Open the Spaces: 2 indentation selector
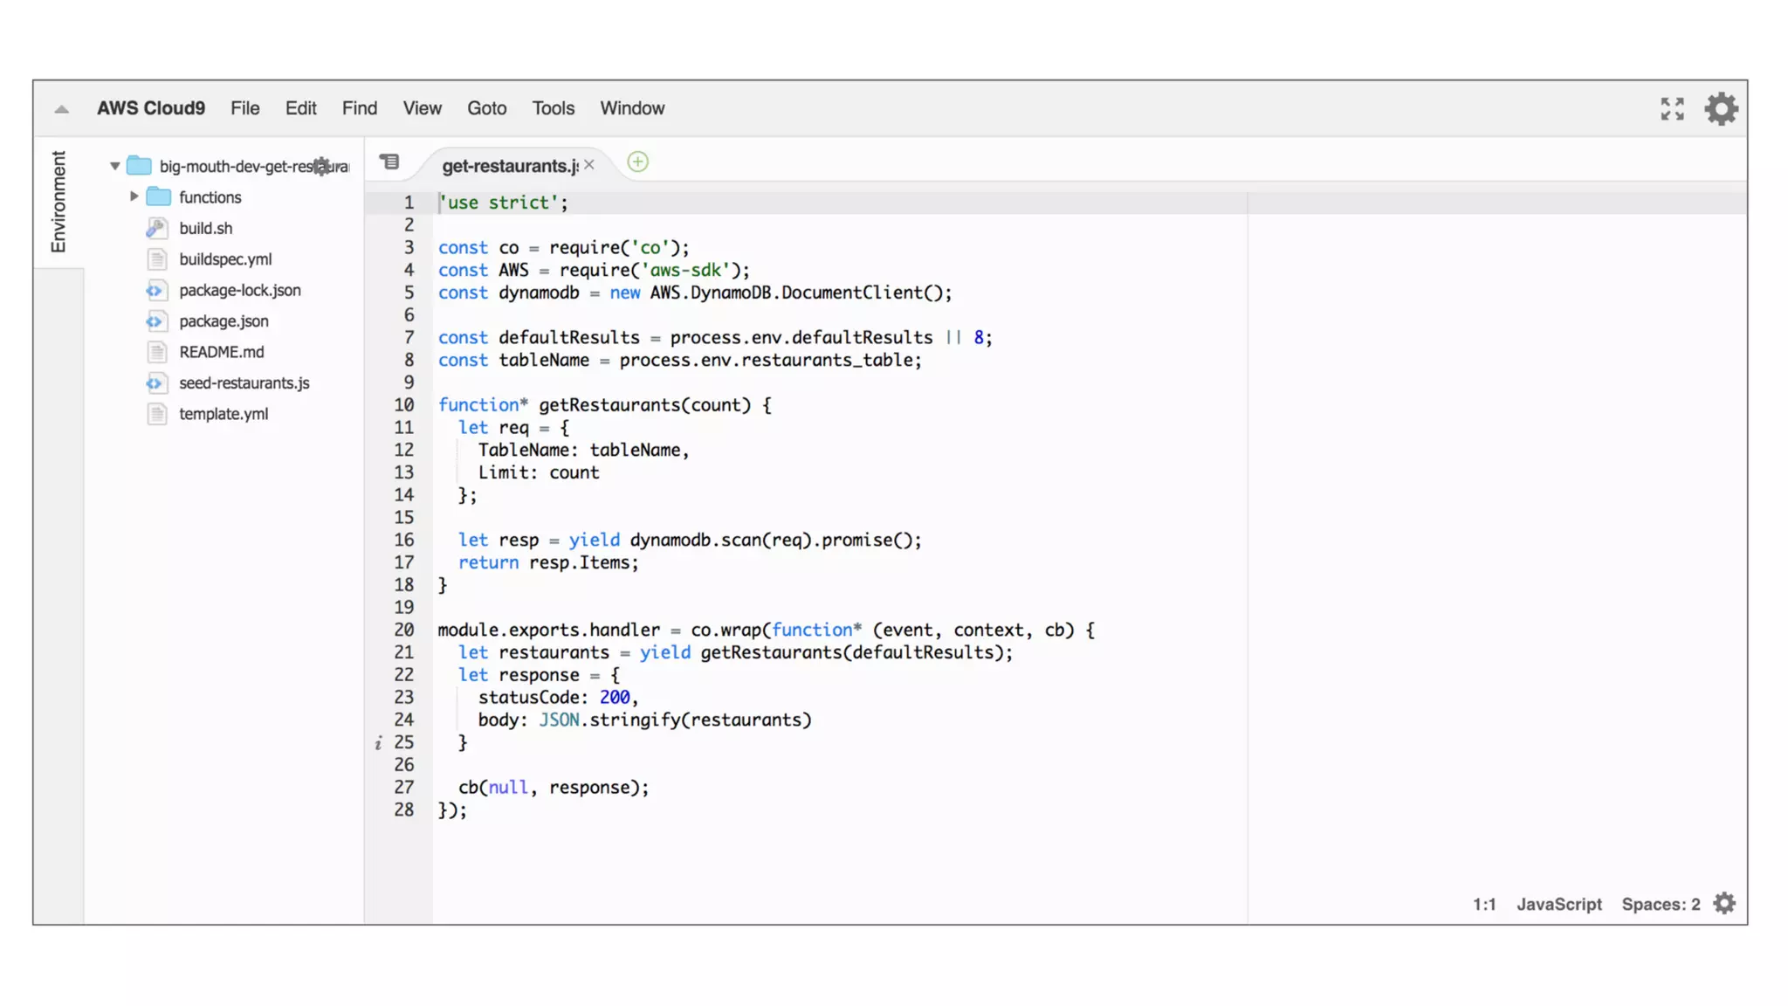The image size is (1788, 1006). pos(1661,905)
